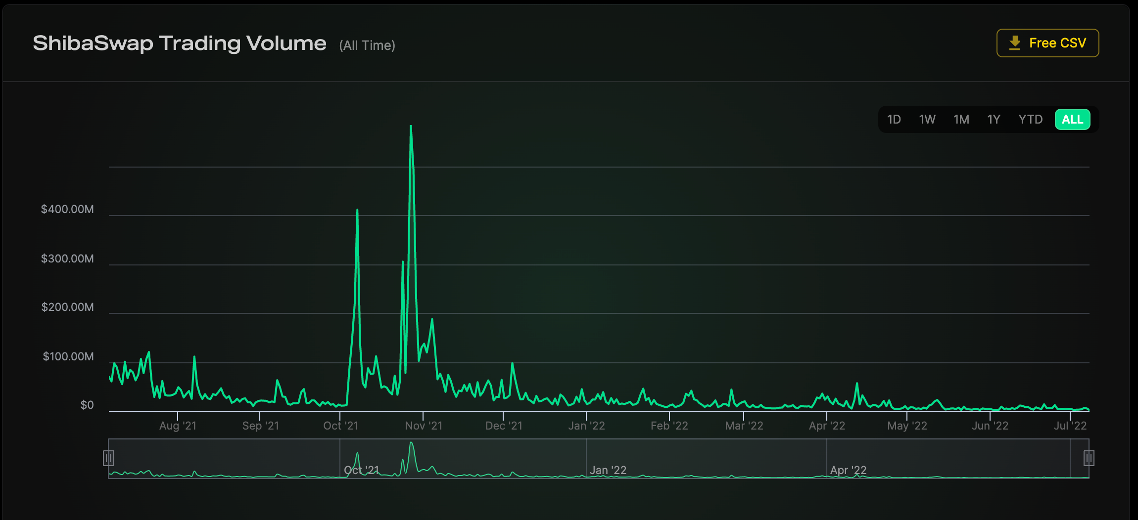1138x520 pixels.
Task: Select the YTD range option
Action: pyautogui.click(x=1030, y=120)
